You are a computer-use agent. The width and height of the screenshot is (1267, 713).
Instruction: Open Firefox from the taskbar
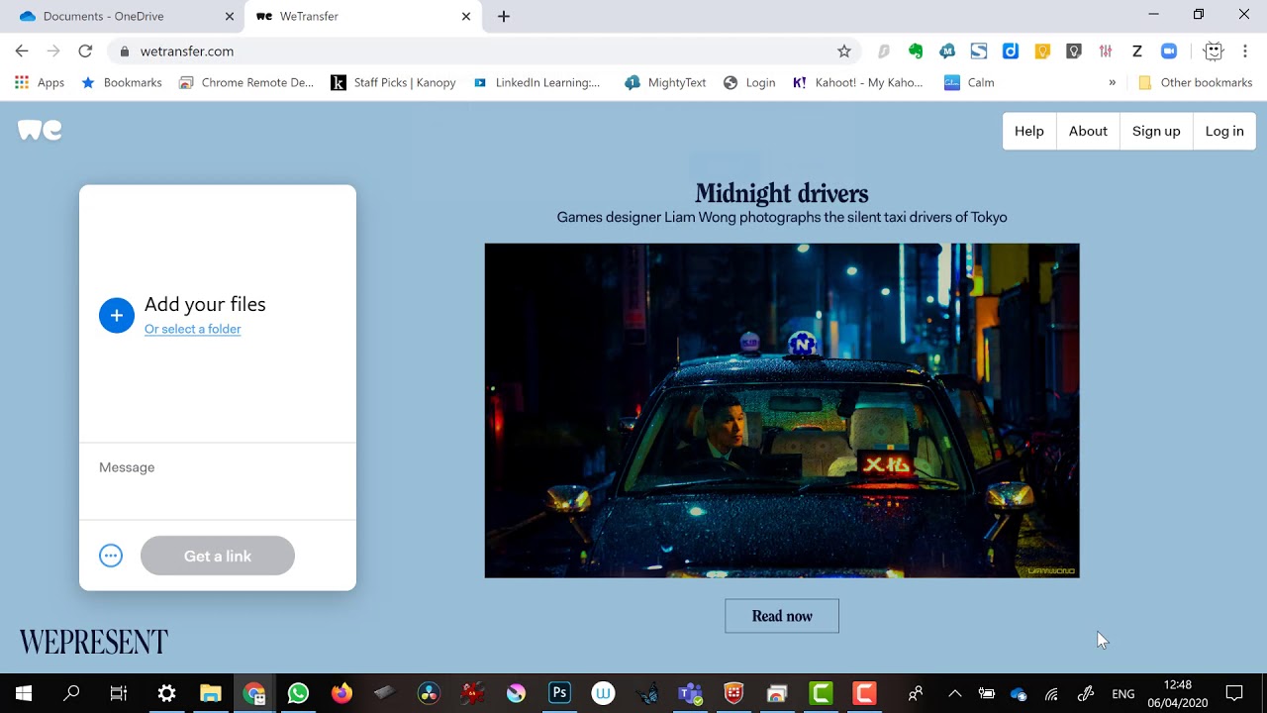341,693
